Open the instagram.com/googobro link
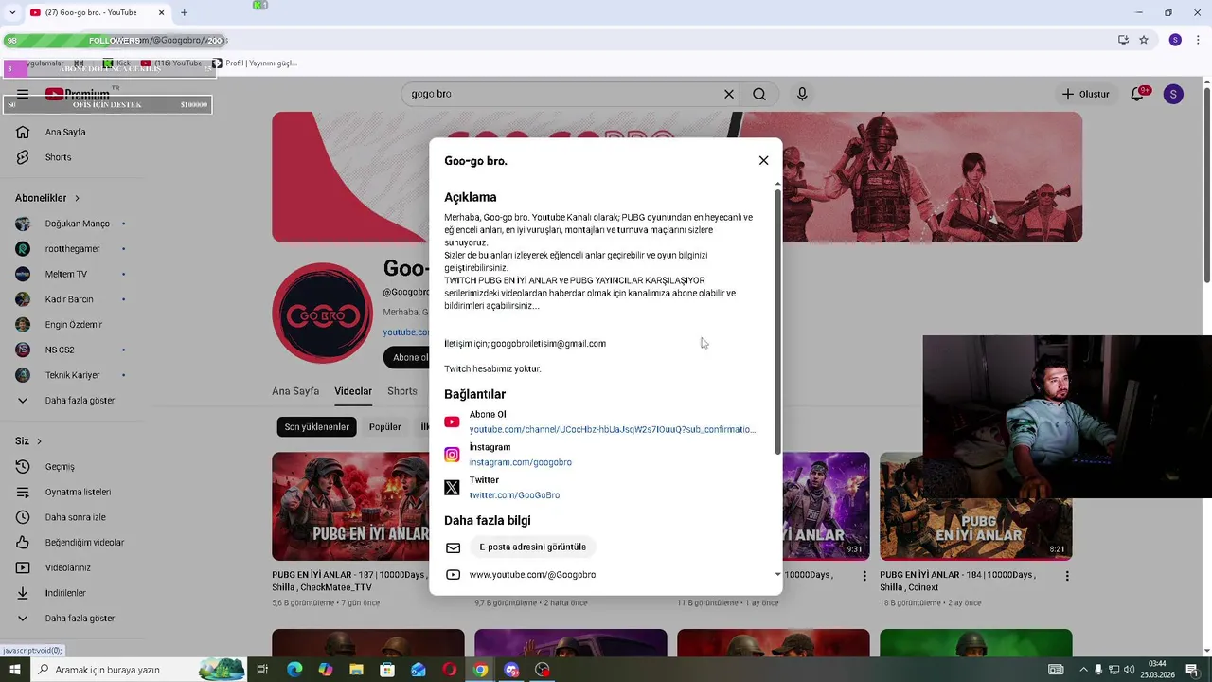 [x=520, y=462]
